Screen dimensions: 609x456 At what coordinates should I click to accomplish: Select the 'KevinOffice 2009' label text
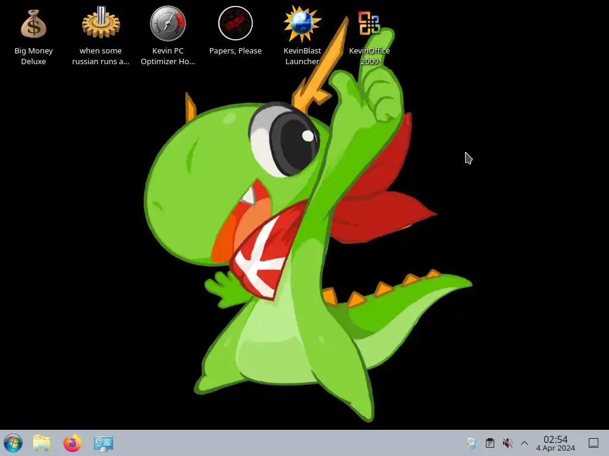[x=369, y=56]
